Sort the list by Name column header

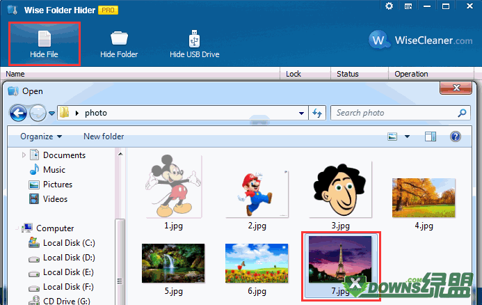(15, 74)
